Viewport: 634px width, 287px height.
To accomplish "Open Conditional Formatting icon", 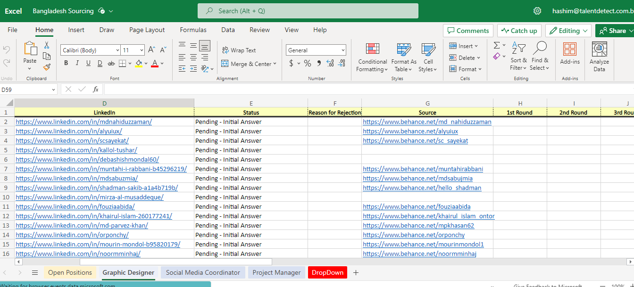I will click(372, 49).
